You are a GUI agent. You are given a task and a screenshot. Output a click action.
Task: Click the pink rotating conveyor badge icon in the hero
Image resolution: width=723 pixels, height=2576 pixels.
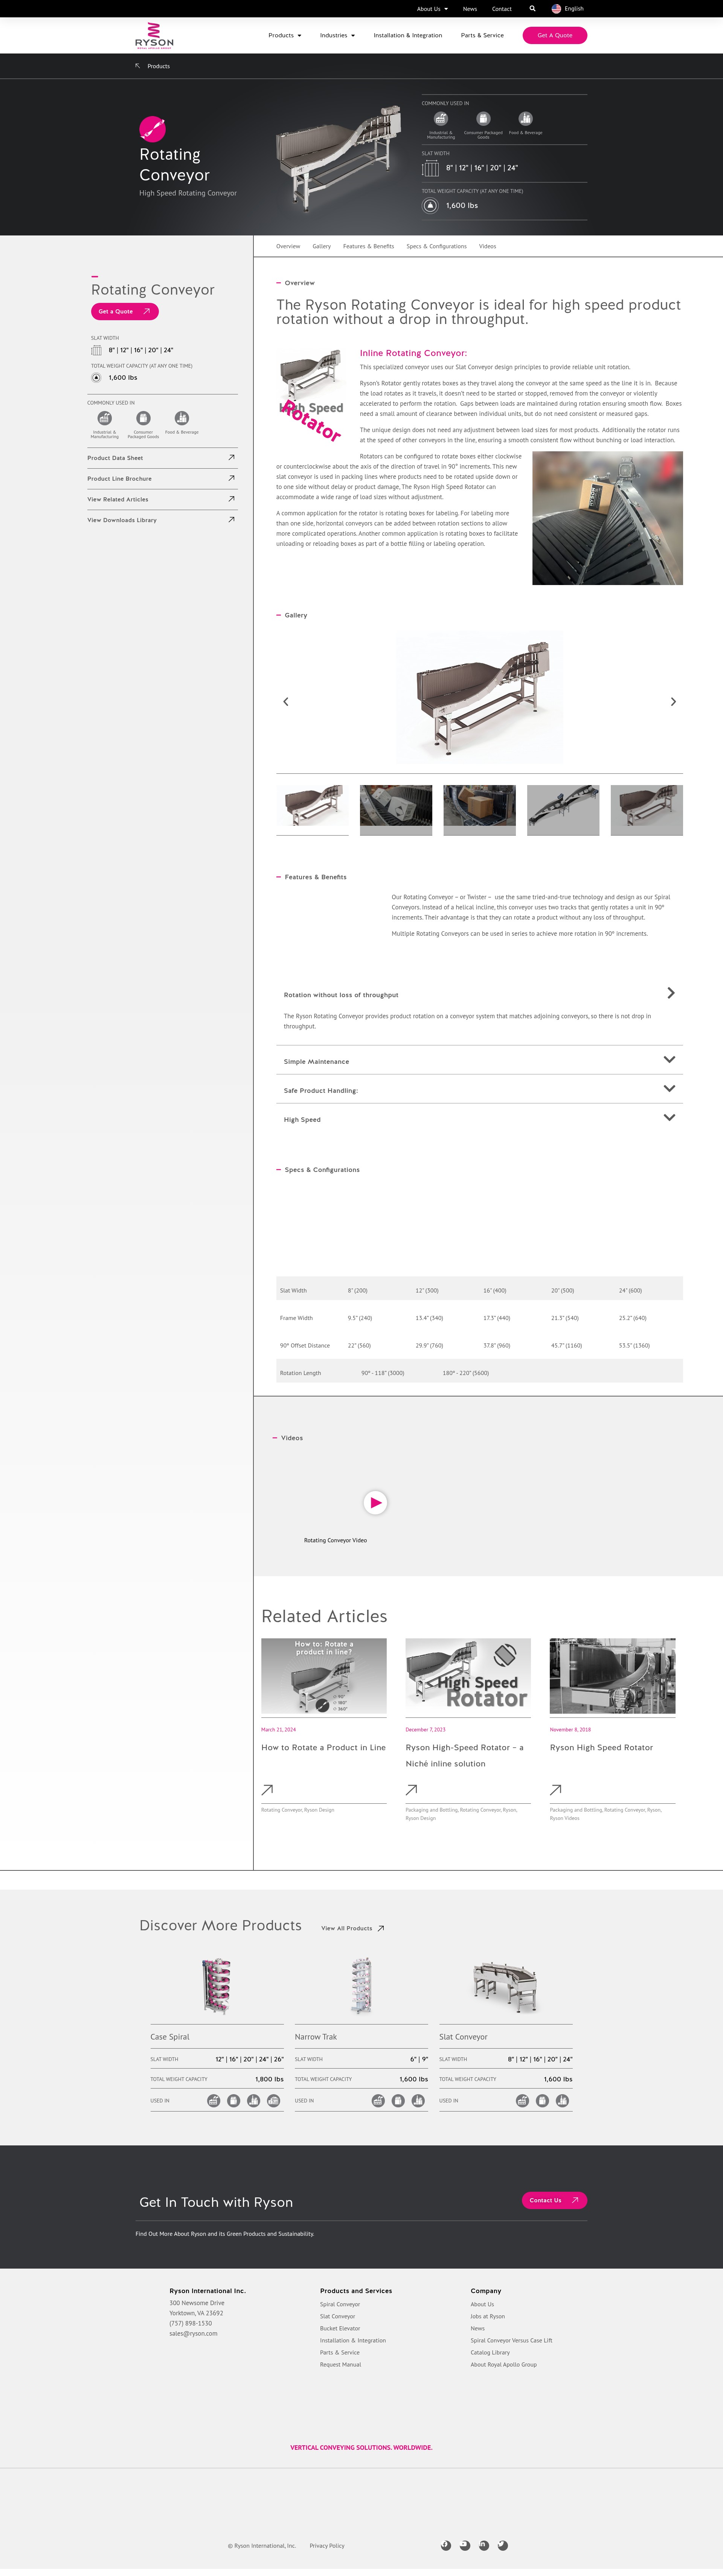[152, 129]
